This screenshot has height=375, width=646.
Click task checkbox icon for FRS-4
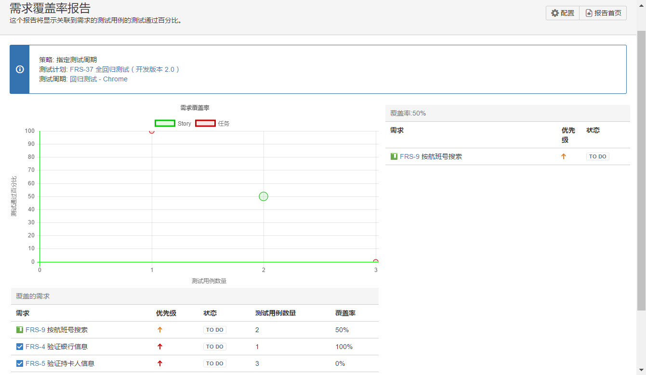click(x=20, y=347)
